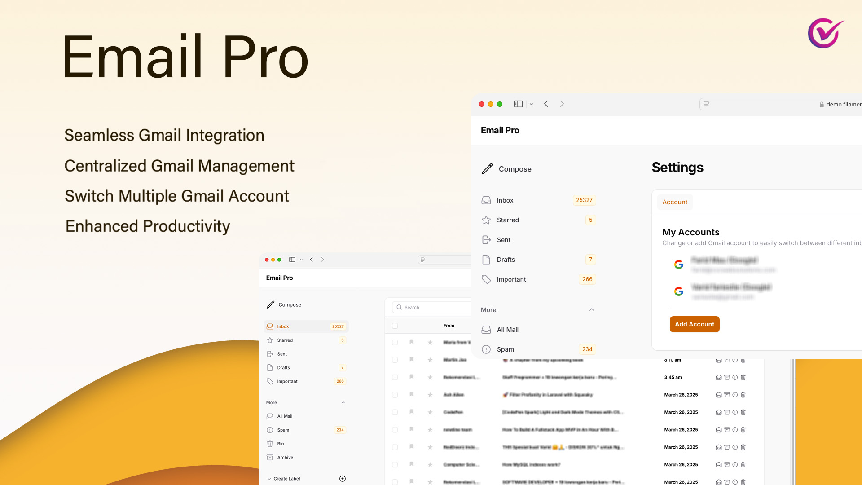Click the purple checkmark logo top right
Screen dimensions: 862x485
click(825, 33)
